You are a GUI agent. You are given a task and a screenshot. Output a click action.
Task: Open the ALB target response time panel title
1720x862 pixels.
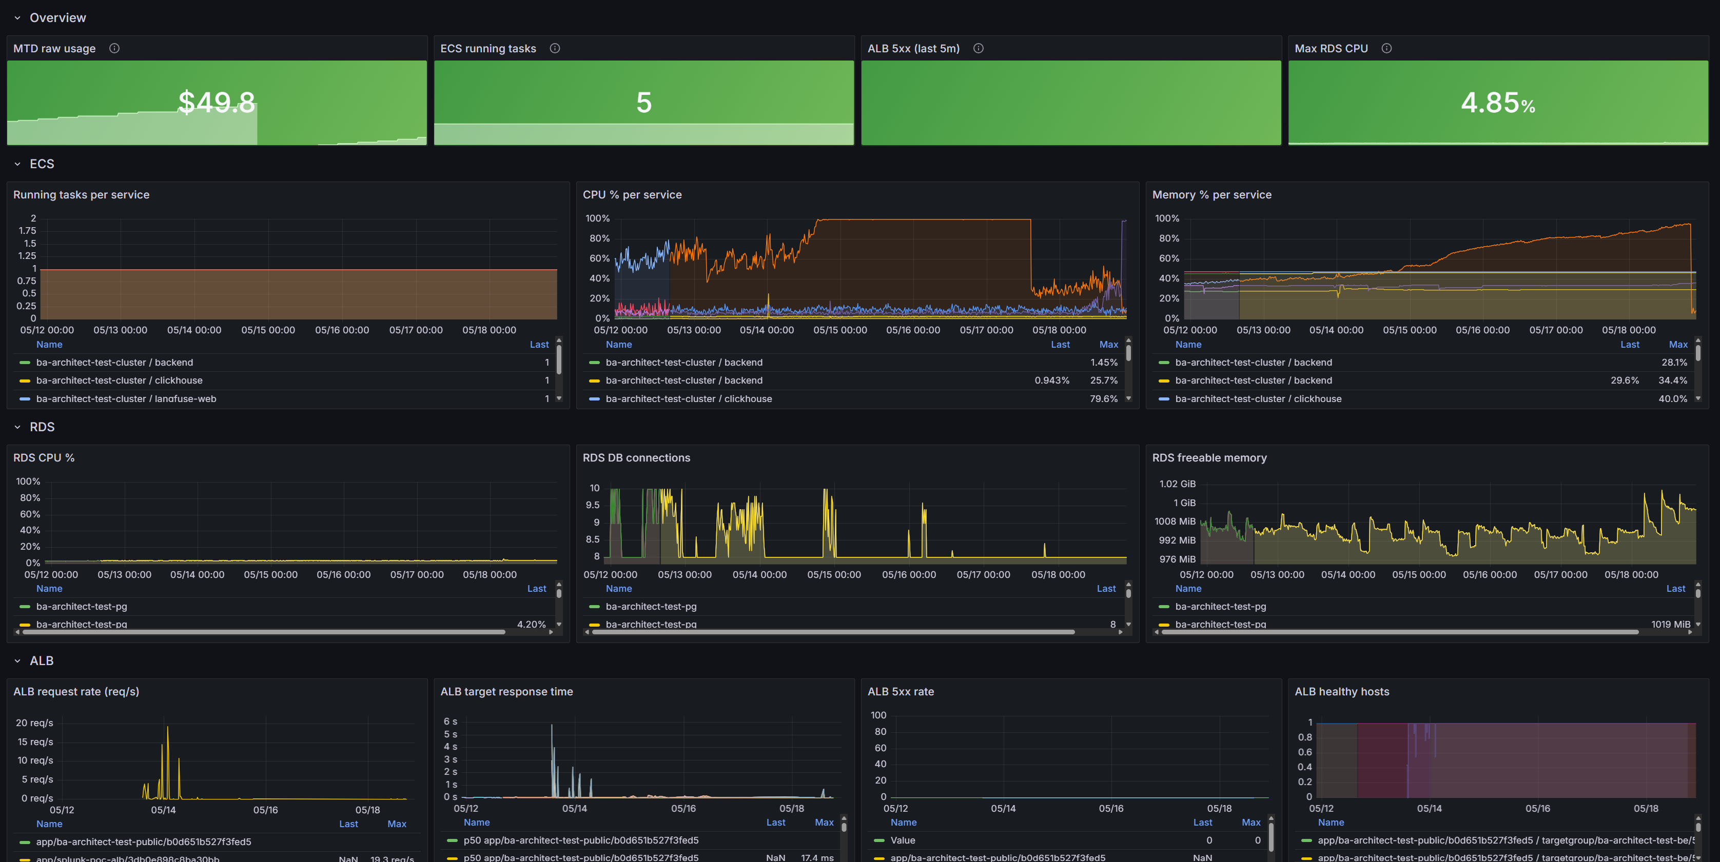pyautogui.click(x=507, y=691)
